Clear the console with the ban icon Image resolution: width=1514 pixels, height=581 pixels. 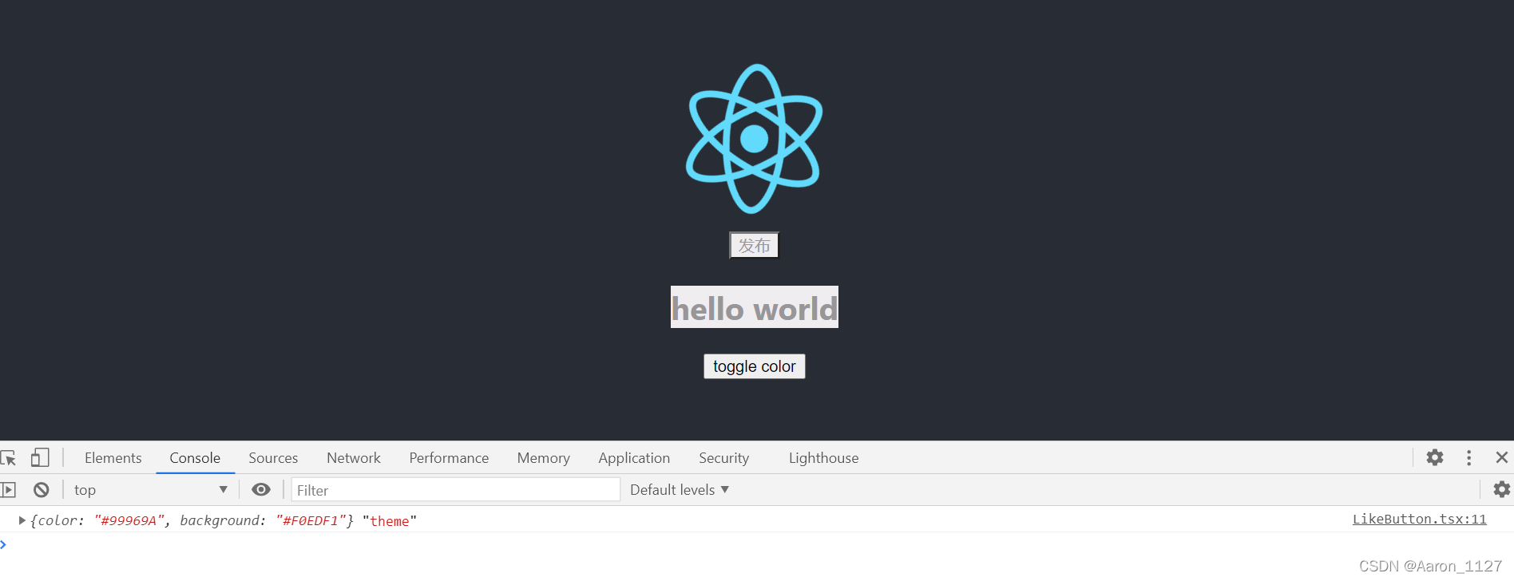pyautogui.click(x=42, y=489)
